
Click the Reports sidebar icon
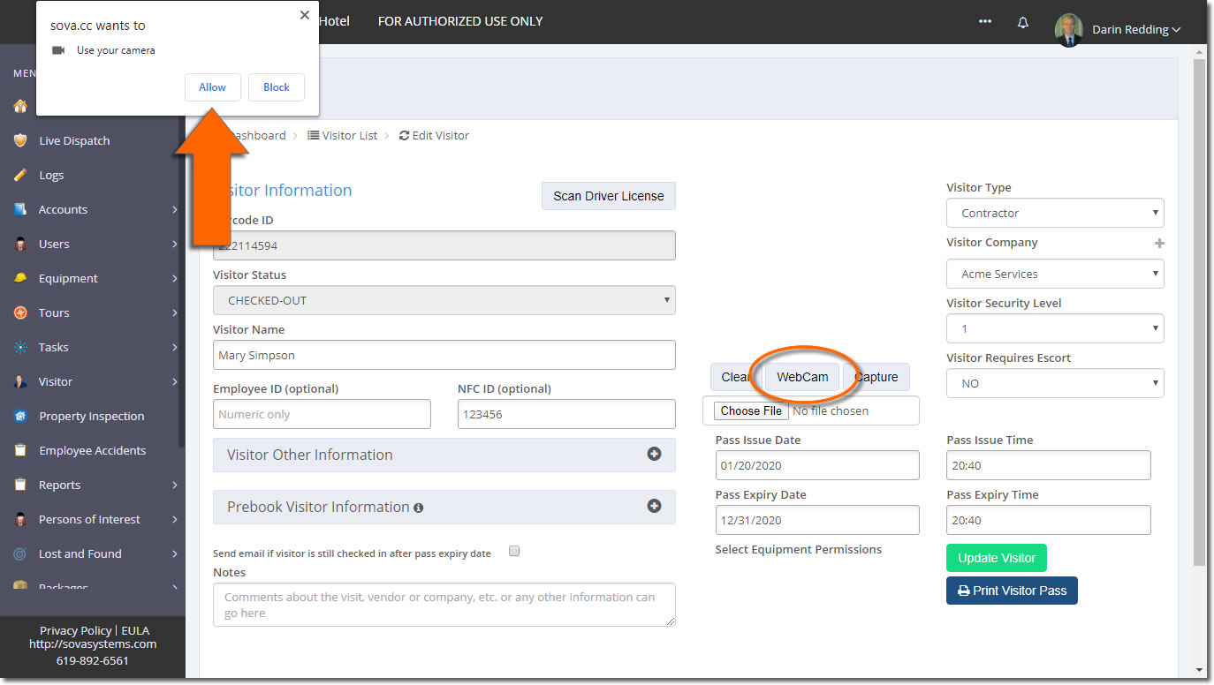[x=20, y=485]
